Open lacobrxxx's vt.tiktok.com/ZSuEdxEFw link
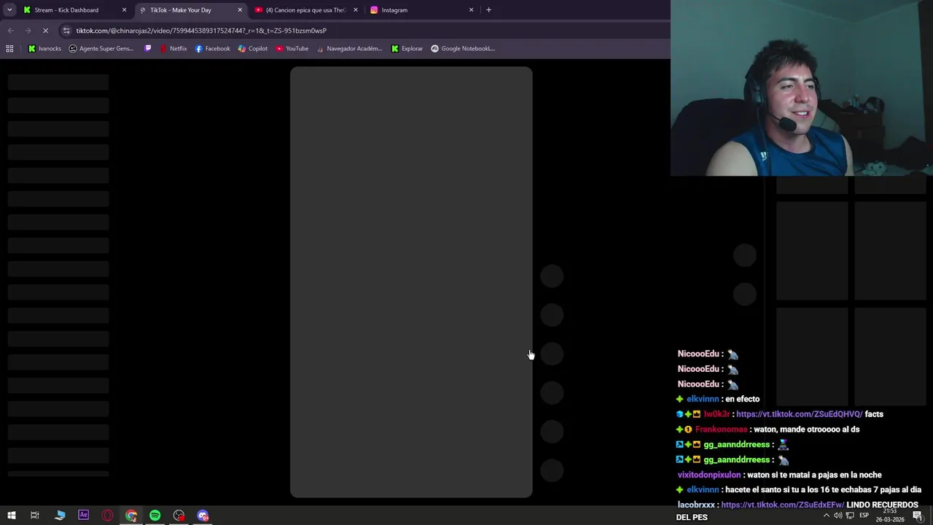This screenshot has width=933, height=525. [x=782, y=505]
